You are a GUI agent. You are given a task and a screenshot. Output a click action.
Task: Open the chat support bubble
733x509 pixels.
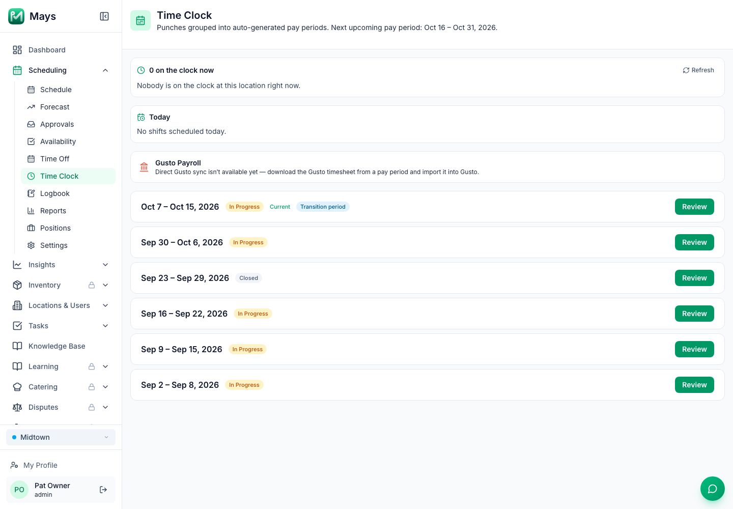coord(713,489)
